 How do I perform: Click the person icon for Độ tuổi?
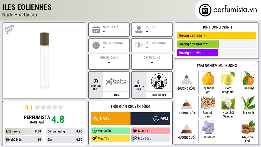tap(139, 30)
